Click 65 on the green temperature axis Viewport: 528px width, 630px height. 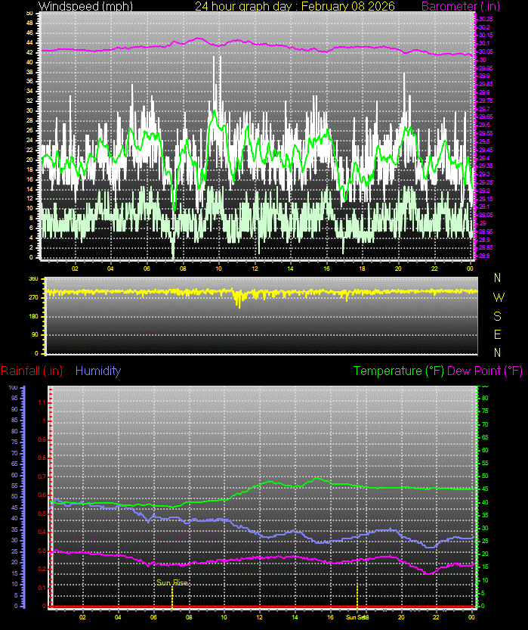point(485,437)
